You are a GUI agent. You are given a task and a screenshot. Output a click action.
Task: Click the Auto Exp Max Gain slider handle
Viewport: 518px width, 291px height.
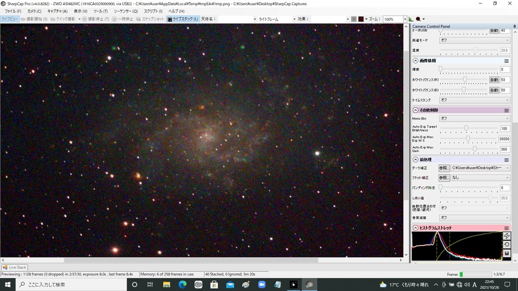click(x=474, y=149)
